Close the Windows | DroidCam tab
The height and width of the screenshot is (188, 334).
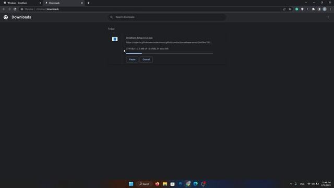tap(40, 3)
